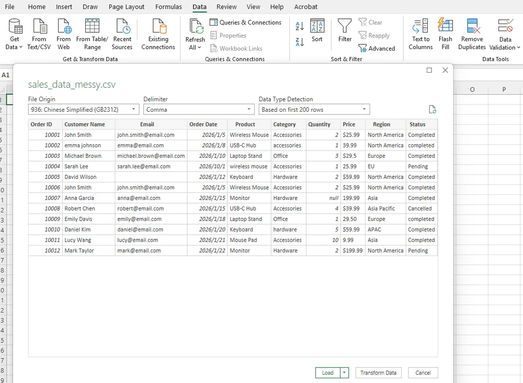Maximize the CSV import dialog
Viewport: 523px width, 383px height.
tap(429, 70)
